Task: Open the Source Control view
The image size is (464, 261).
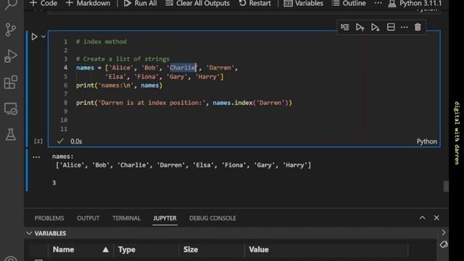Action: 11,30
